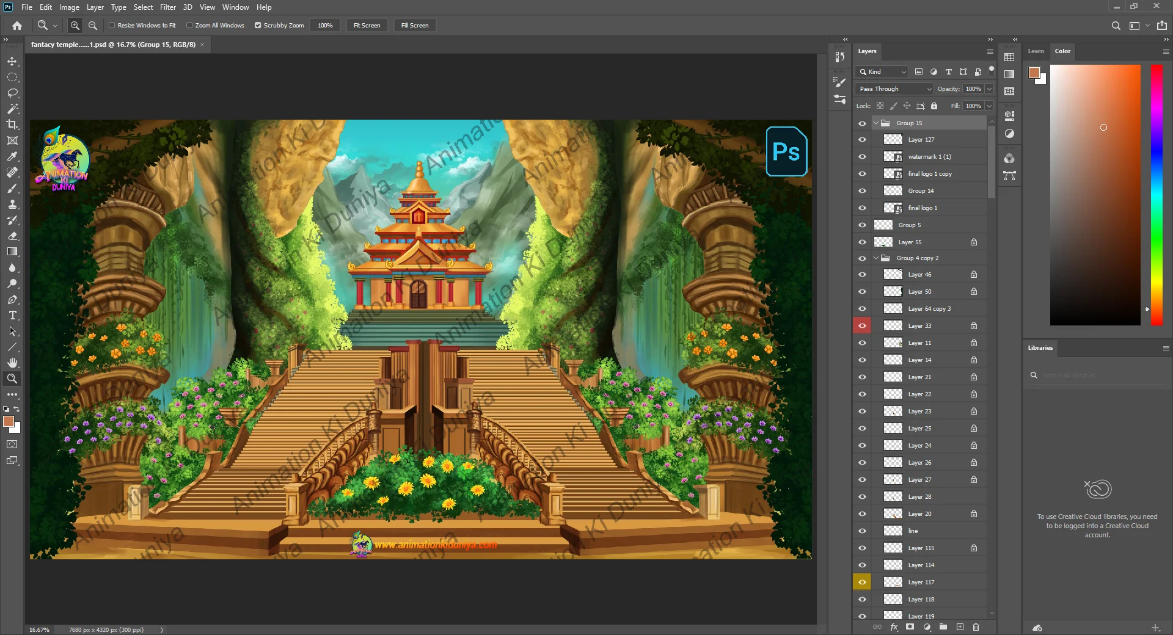The height and width of the screenshot is (635, 1173).
Task: Open the layer style fx menu
Action: coord(894,627)
